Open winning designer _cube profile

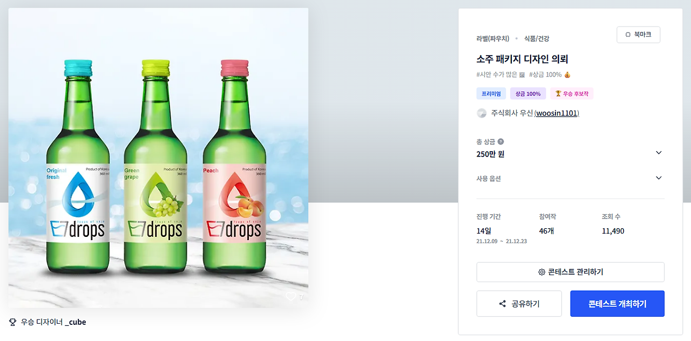click(75, 322)
